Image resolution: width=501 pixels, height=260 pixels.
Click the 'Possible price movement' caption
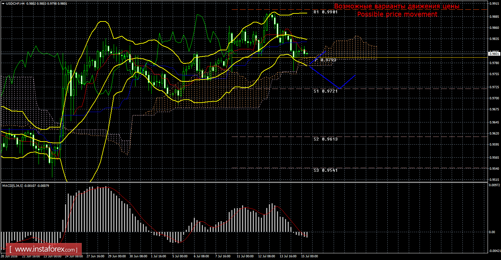[397, 14]
